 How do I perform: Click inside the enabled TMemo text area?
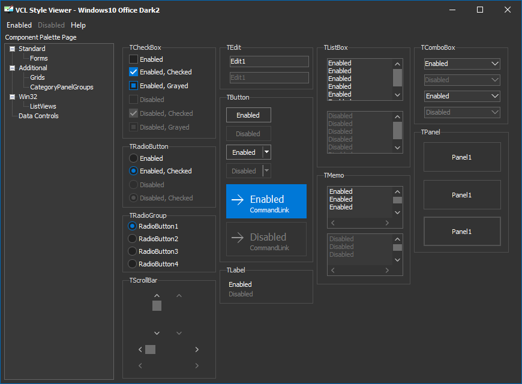(360, 202)
